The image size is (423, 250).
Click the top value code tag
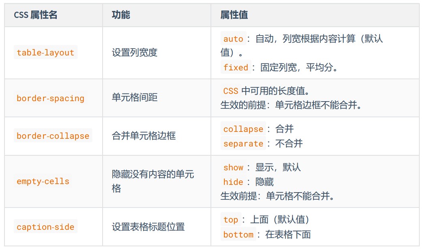click(231, 220)
